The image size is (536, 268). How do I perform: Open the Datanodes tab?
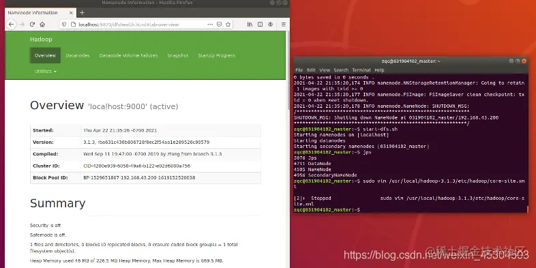(x=78, y=55)
